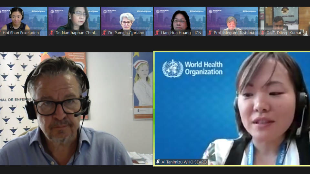Image resolution: width=310 pixels, height=174 pixels.
Task: Select Lian-Hua Huang - ICN video thumbnail
Action: point(180,21)
